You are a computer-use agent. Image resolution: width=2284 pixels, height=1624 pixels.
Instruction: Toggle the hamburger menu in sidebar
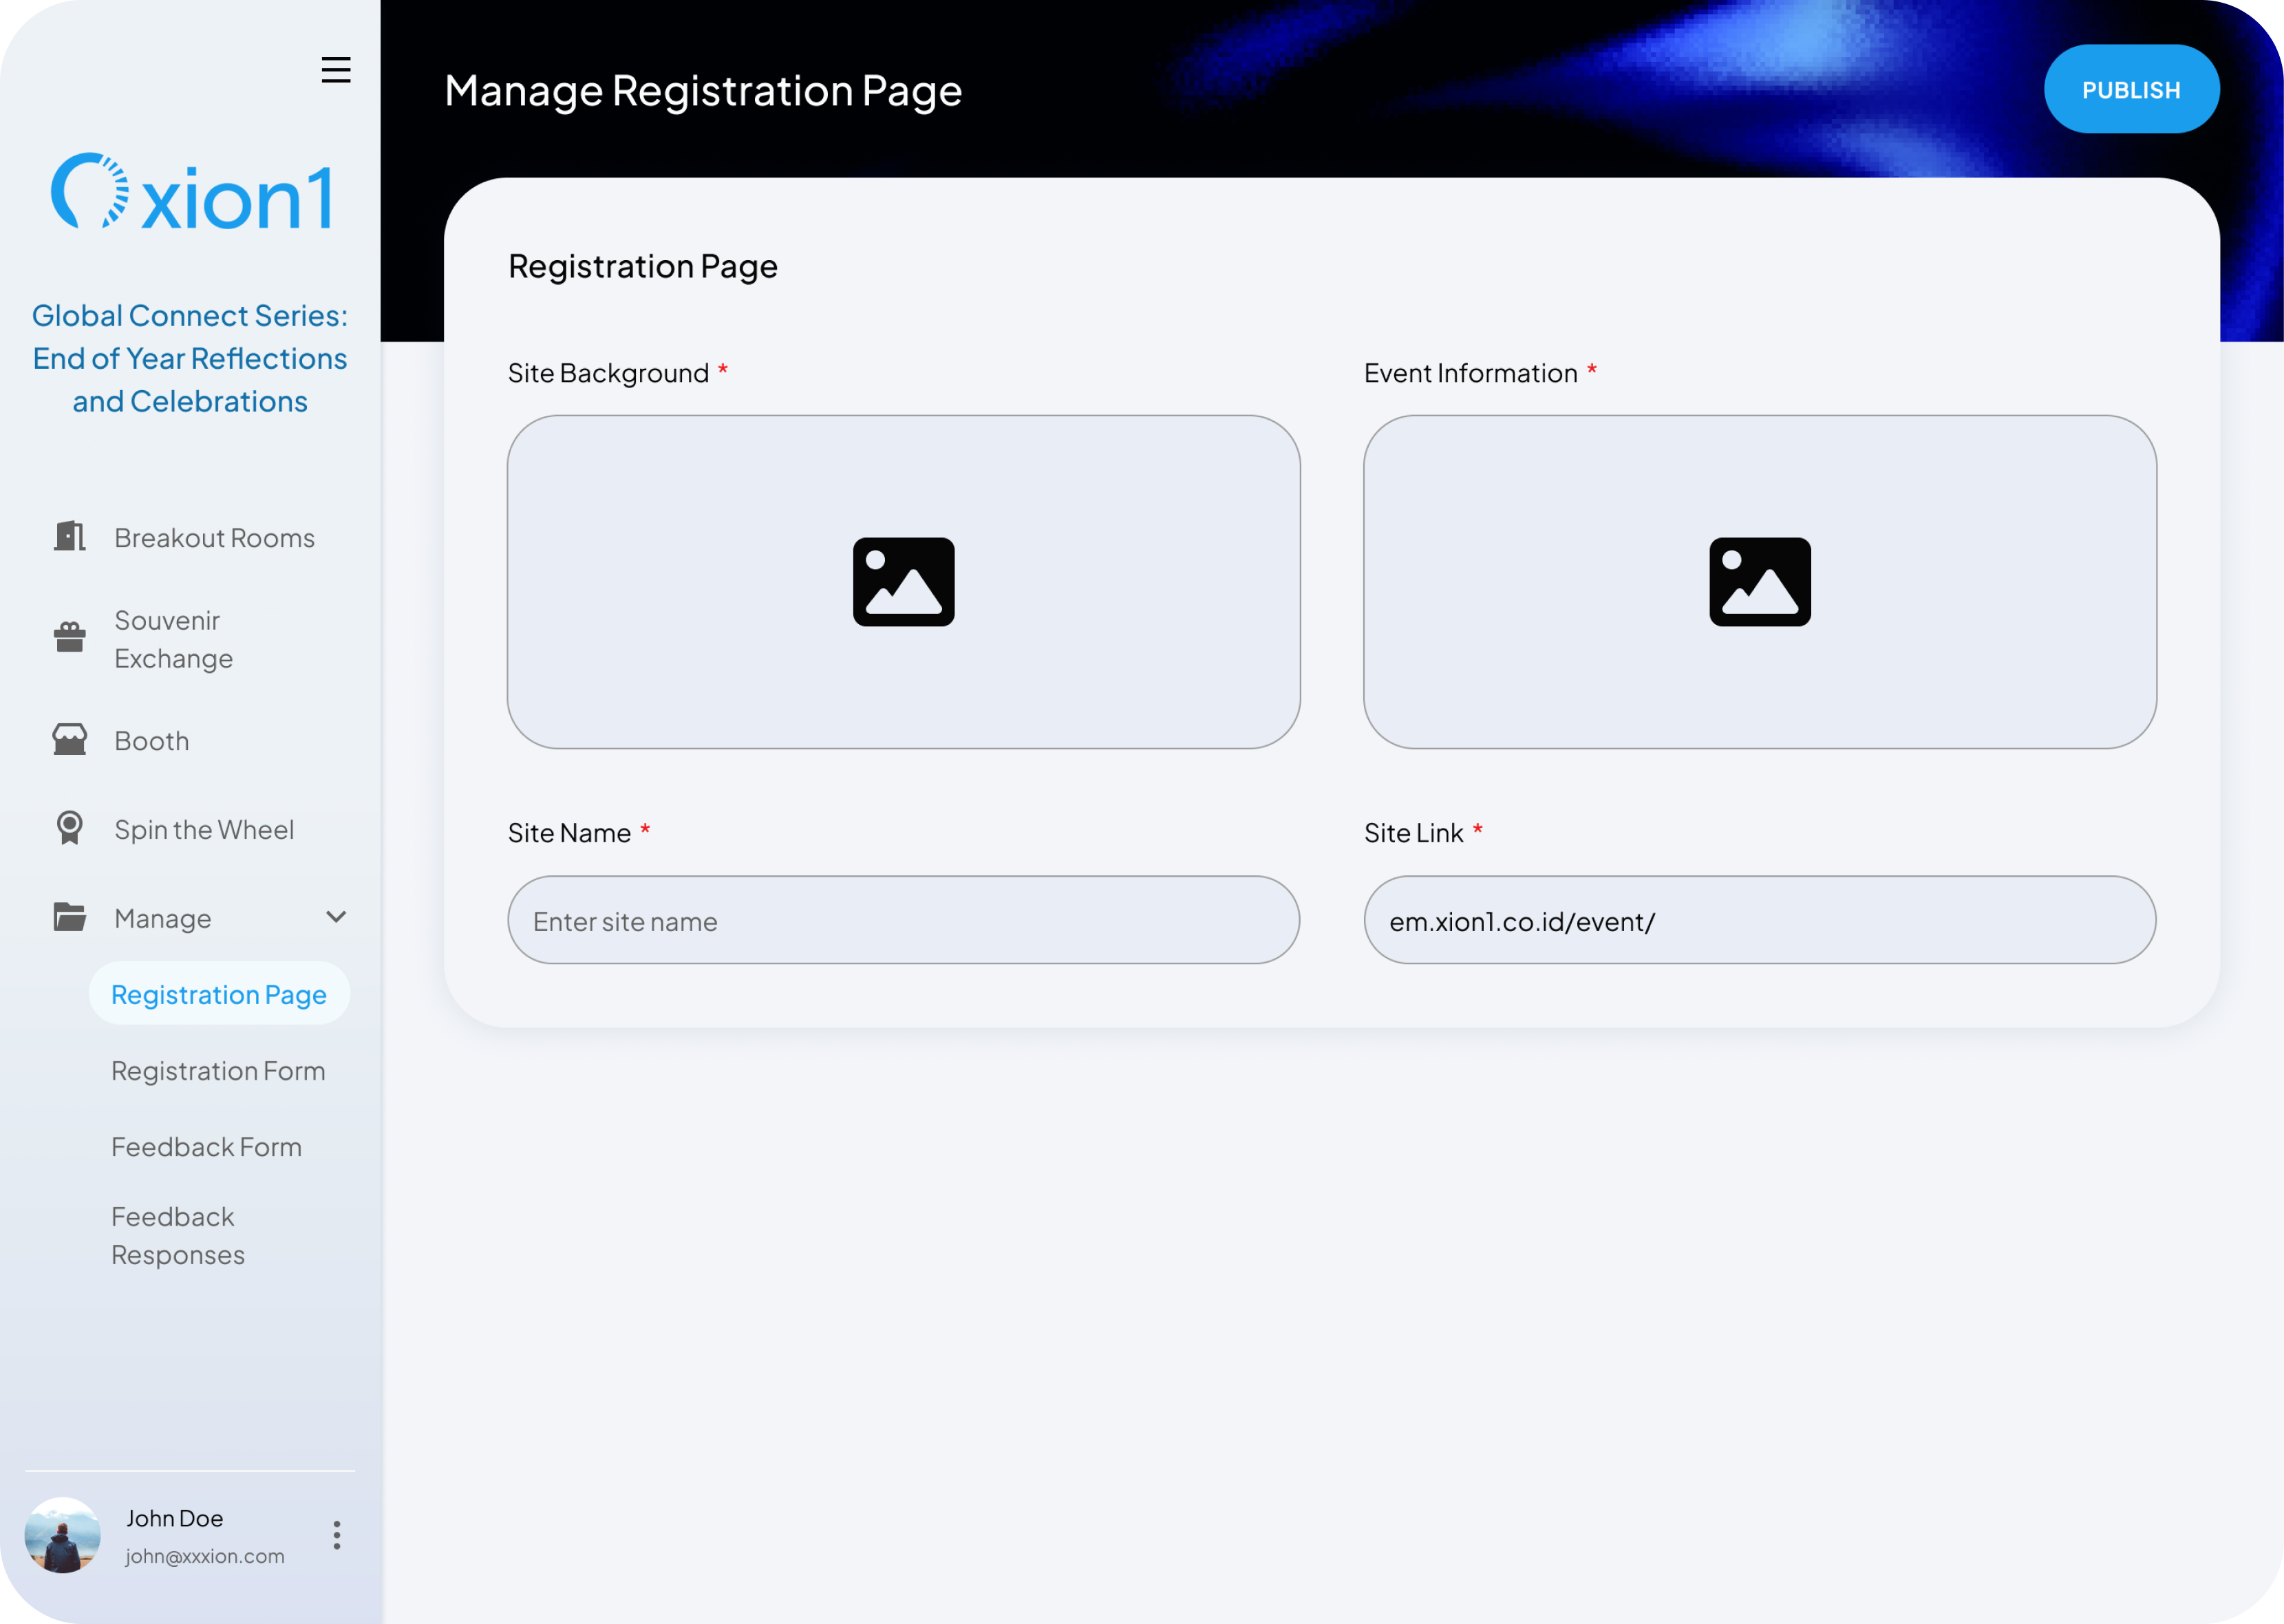point(336,70)
